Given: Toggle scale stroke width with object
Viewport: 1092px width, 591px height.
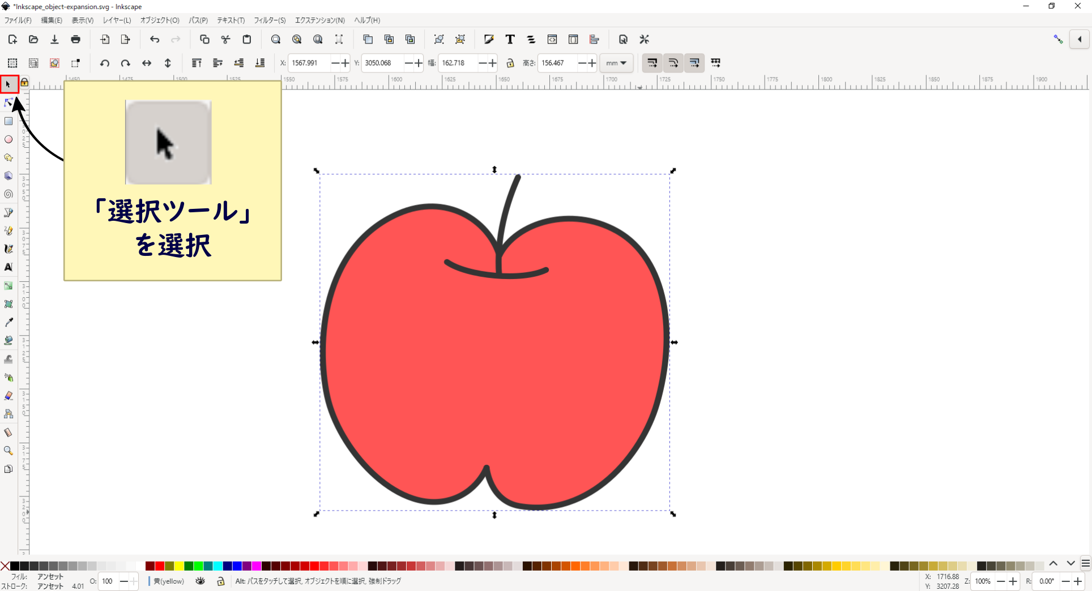Looking at the screenshot, I should pos(652,63).
